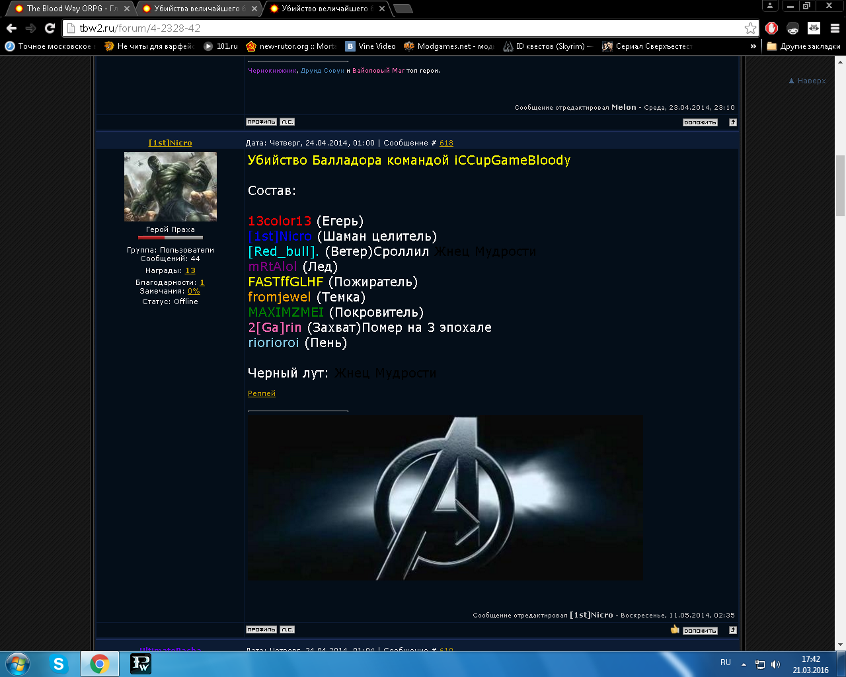The image size is (846, 677).
Task: Click the 'Вайоловый Маг' link in the signature
Action: pyautogui.click(x=378, y=71)
